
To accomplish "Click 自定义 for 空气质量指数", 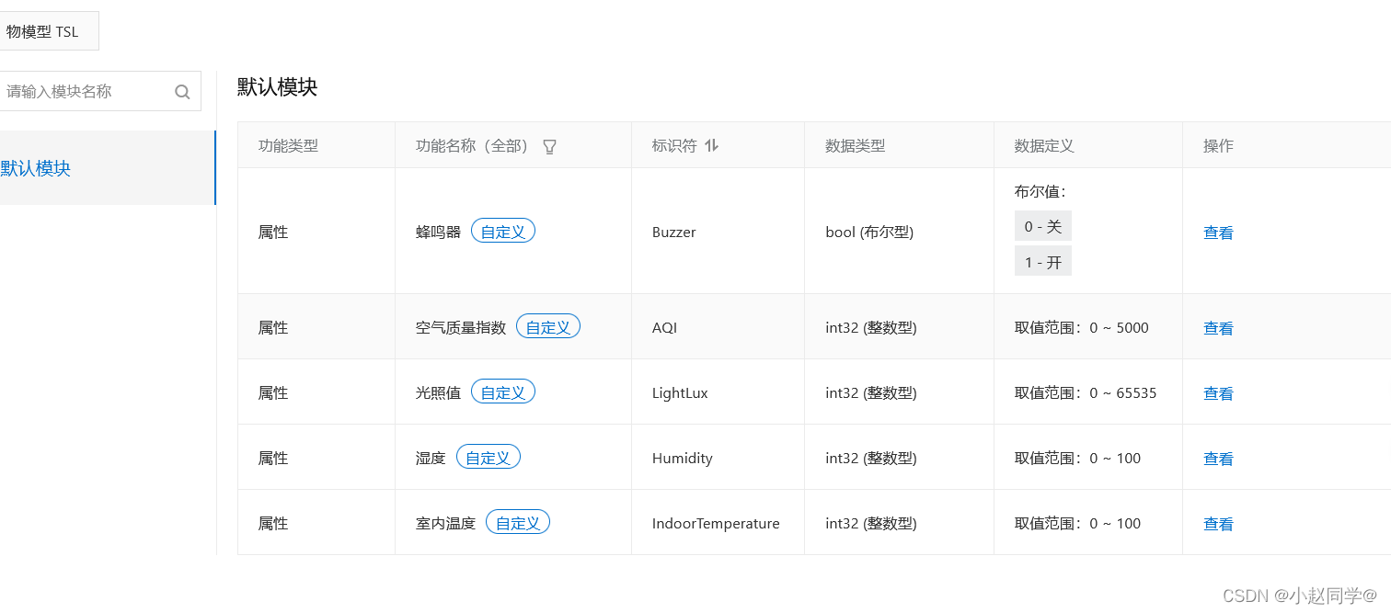I will 547,325.
